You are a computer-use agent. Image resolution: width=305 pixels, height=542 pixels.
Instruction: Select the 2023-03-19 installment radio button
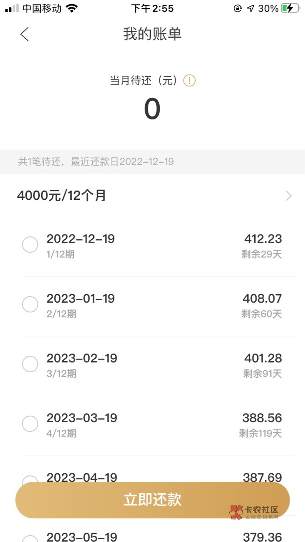pyautogui.click(x=30, y=424)
